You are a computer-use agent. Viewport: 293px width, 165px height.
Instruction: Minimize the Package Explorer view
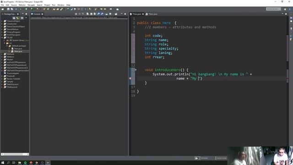point(22,14)
